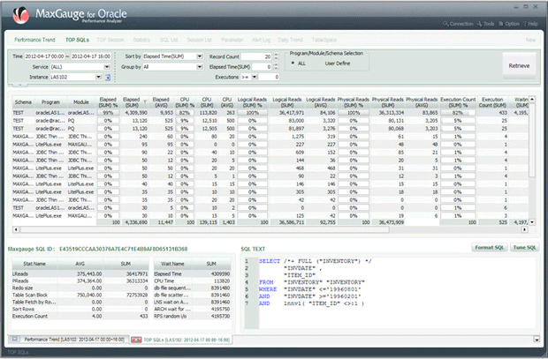Open the TableSpace tab
Screen dimensions: 548x359
point(324,40)
